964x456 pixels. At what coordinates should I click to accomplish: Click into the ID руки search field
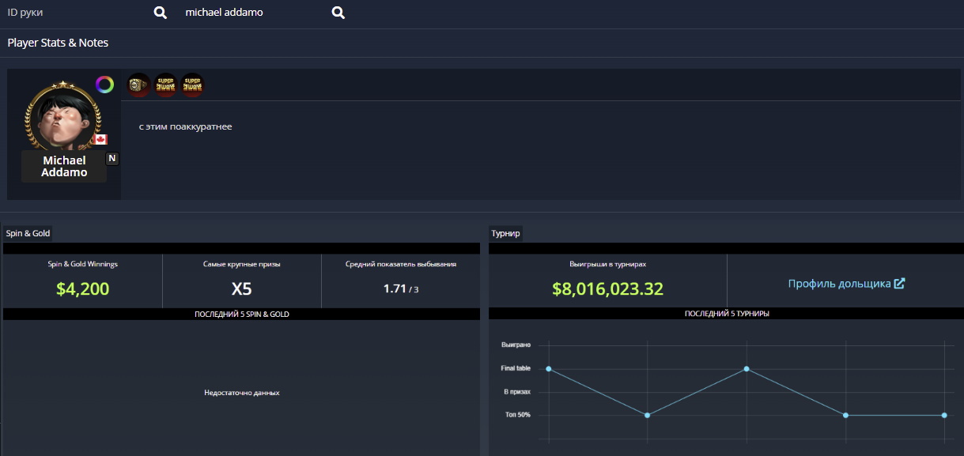(75, 13)
